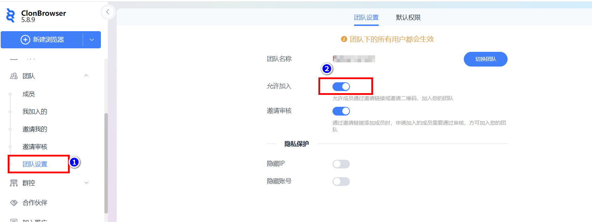The width and height of the screenshot is (592, 222).
Task: Open 成员 in the sidebar
Action: [x=29, y=94]
